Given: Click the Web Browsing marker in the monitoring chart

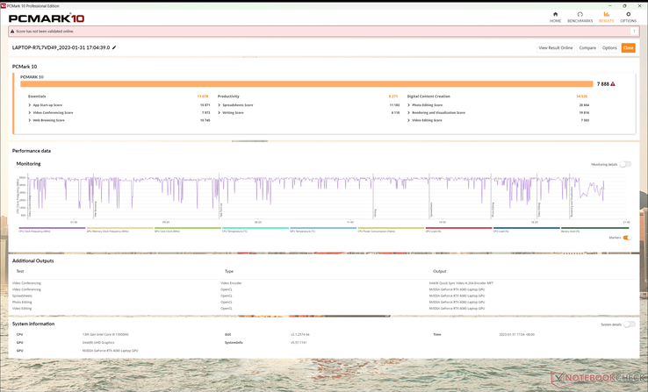Looking at the screenshot, I should (96, 210).
